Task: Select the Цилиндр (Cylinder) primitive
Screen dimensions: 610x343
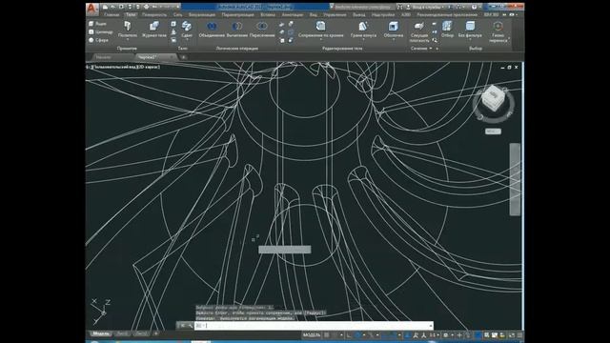Action: (x=101, y=31)
